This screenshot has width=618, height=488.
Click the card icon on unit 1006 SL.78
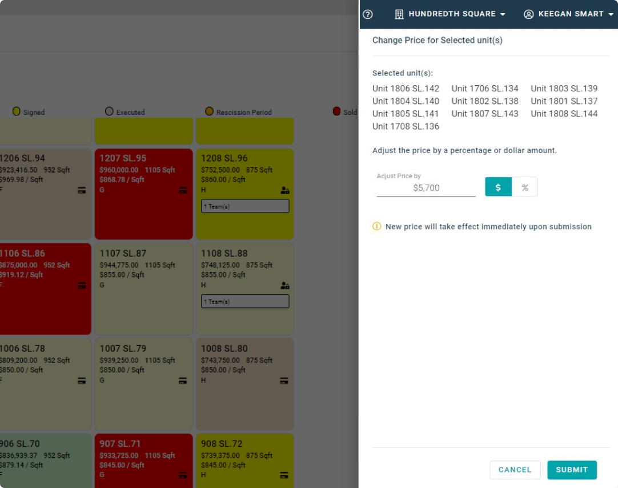[82, 381]
